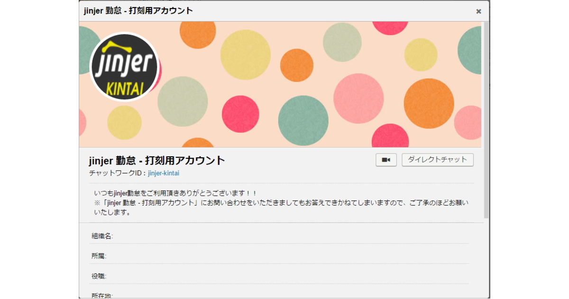The width and height of the screenshot is (569, 299).
Task: Open the jinjer-kintai Chatwork ID link
Action: pyautogui.click(x=164, y=173)
